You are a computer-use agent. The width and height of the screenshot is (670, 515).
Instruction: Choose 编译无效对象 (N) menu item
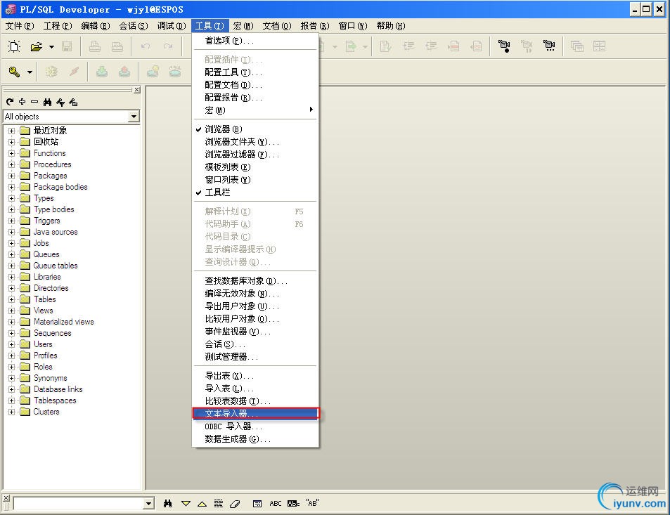tap(255, 294)
